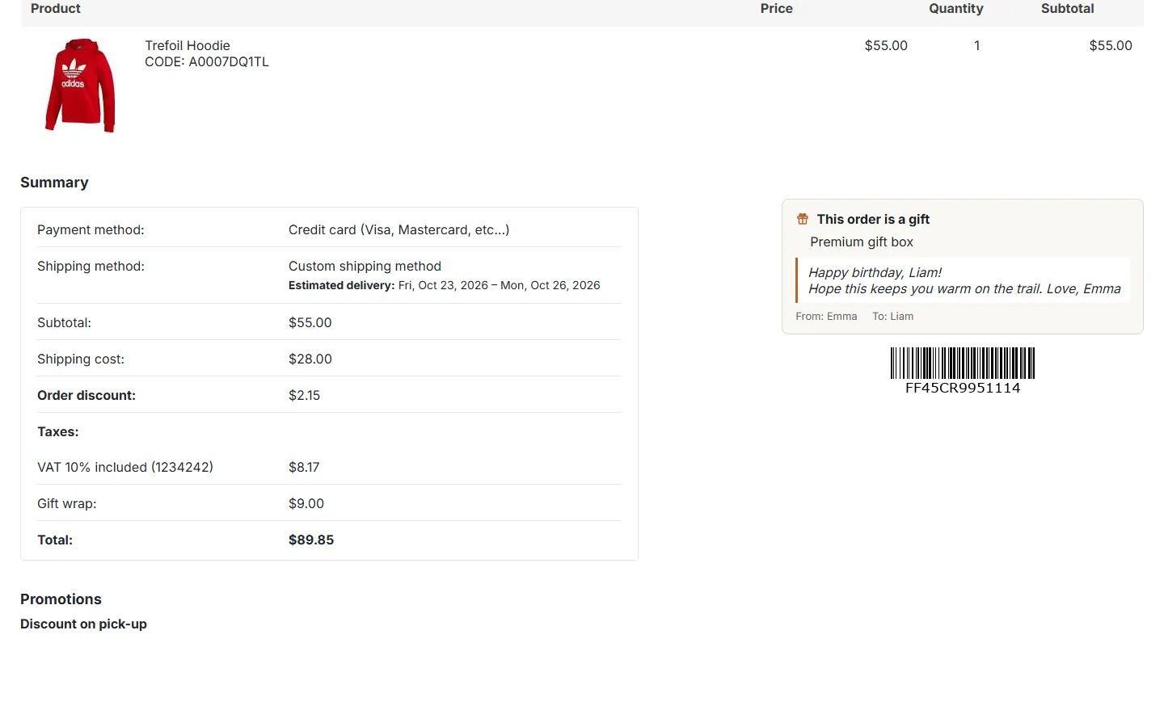Select the Credit card payment method text
Screen dimensions: 1164x727
tap(399, 229)
